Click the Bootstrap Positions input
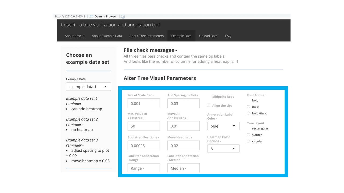Viewport: 344px width, 193px height. pyautogui.click(x=144, y=146)
